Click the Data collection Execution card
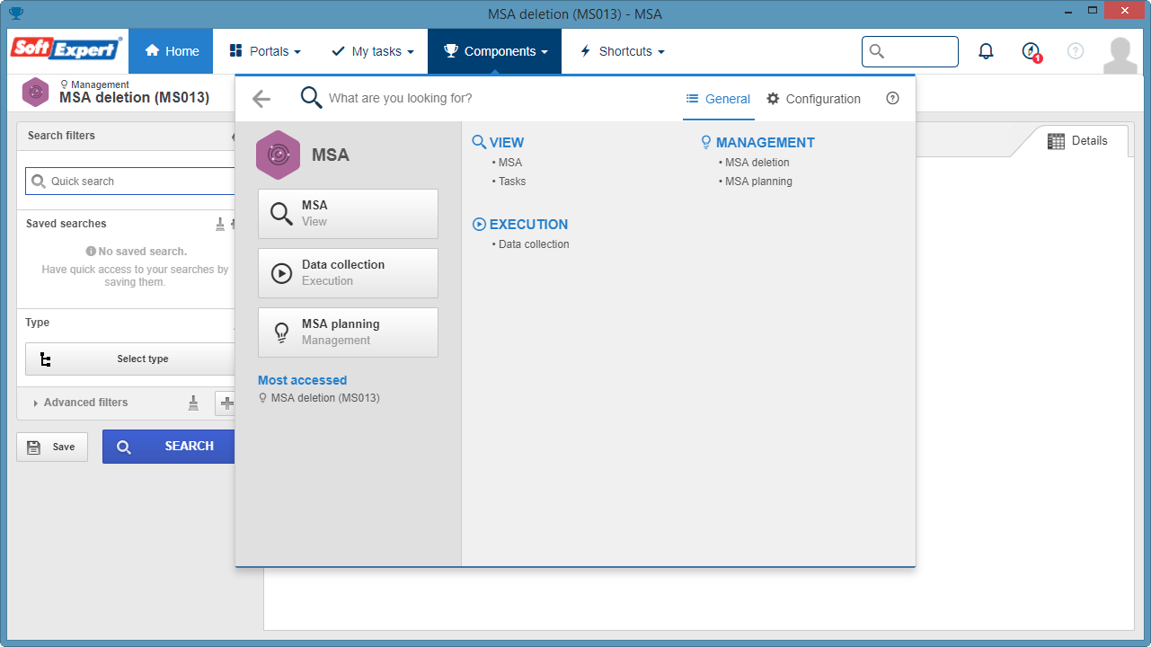 pos(348,273)
